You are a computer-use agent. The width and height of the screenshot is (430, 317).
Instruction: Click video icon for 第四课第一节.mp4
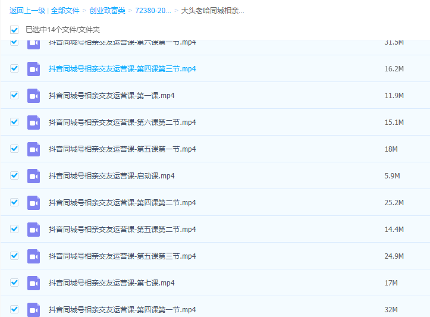pos(33,310)
